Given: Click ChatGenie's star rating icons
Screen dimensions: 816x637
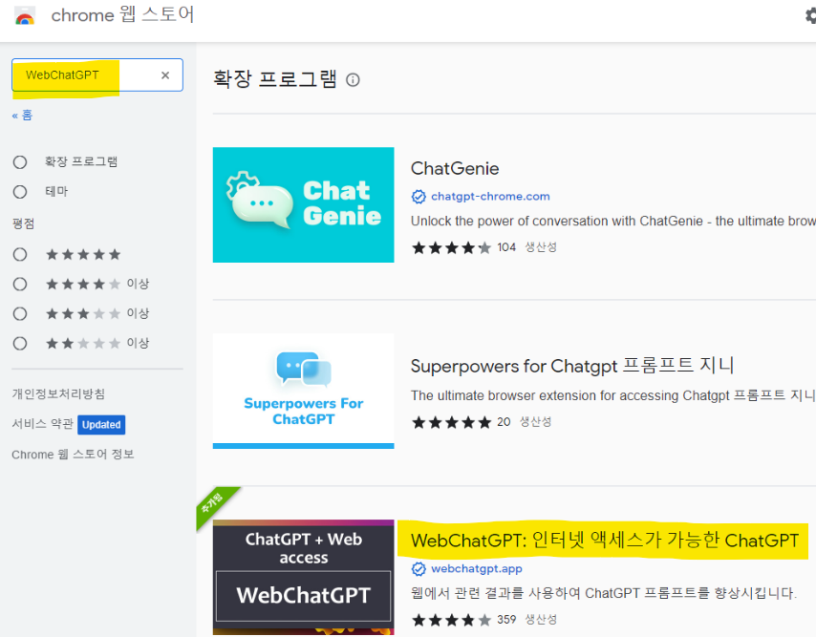Looking at the screenshot, I should [451, 247].
